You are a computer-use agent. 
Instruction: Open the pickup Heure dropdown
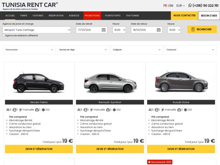119,30
